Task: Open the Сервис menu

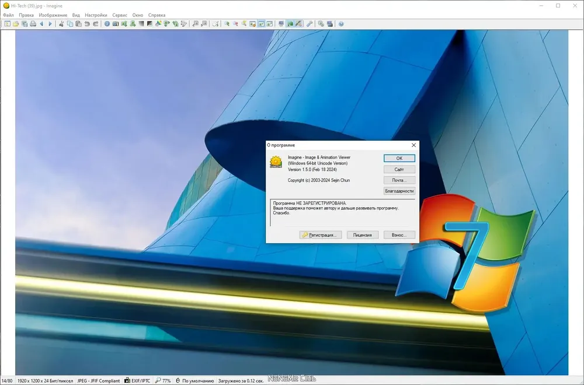Action: [120, 15]
